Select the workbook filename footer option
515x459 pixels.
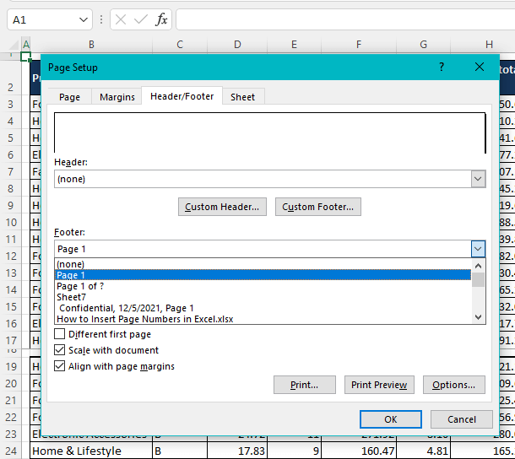[263, 319]
